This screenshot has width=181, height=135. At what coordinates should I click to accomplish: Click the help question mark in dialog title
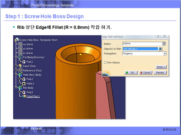[159, 37]
